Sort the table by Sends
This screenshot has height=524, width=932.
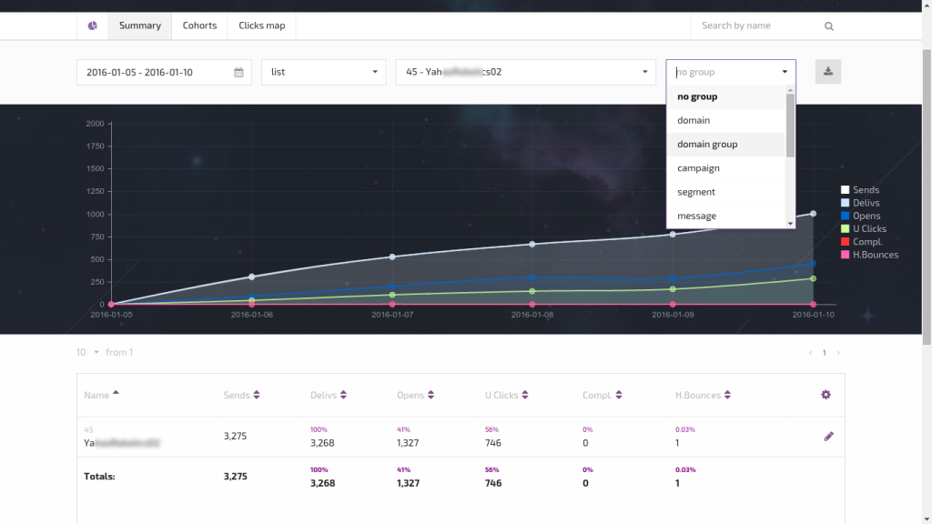(x=241, y=395)
